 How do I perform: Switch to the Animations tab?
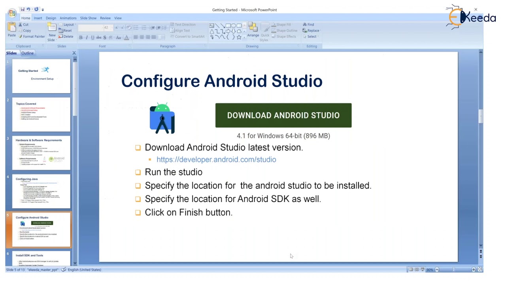68,18
